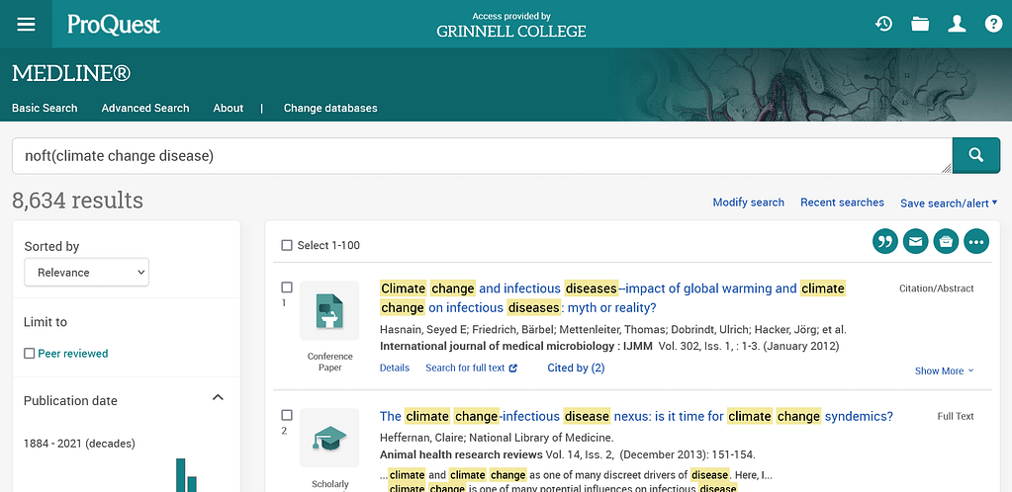Enable the Peer reviewed filter checkbox

(30, 354)
